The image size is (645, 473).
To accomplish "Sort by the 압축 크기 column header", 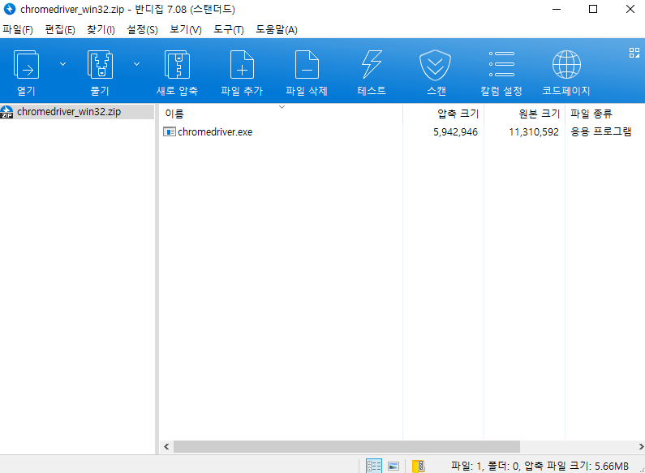I will (444, 114).
